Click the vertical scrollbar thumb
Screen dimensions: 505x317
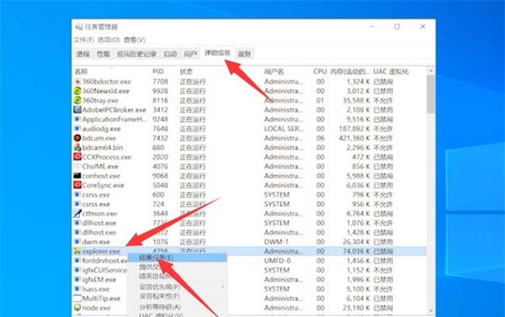431,94
